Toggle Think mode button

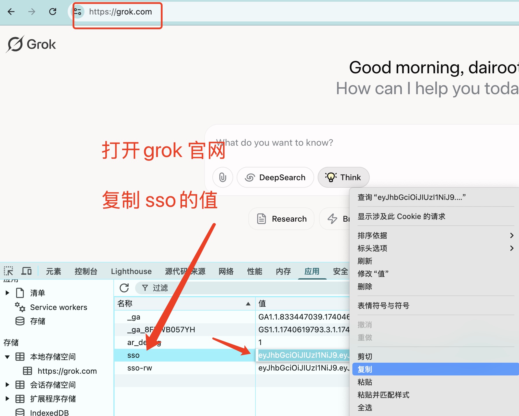pos(343,177)
